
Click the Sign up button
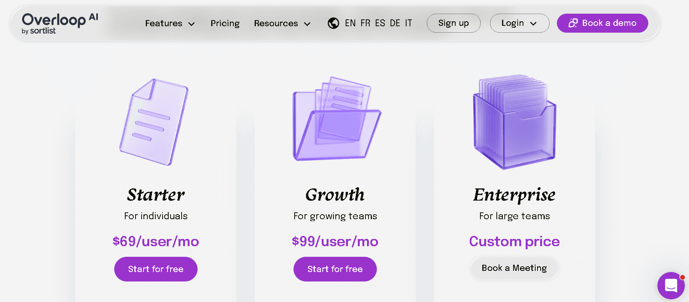[453, 23]
